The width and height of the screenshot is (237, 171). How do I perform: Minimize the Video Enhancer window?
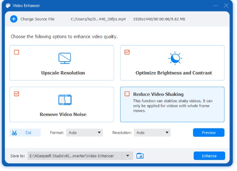coord(215,6)
